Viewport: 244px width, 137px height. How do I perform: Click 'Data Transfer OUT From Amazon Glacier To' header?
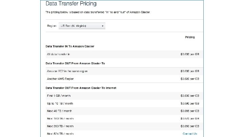tap(73, 63)
